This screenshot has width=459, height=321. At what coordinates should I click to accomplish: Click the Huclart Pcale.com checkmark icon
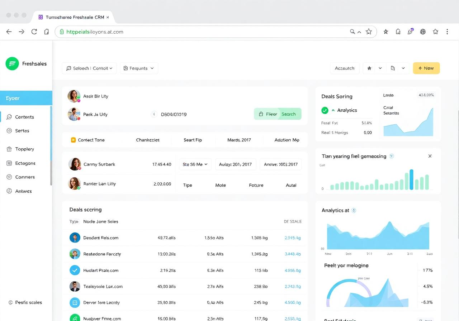tap(75, 270)
